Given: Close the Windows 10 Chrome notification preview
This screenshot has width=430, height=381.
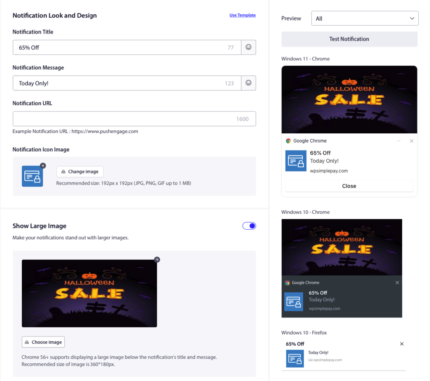Looking at the screenshot, I should click(x=397, y=283).
